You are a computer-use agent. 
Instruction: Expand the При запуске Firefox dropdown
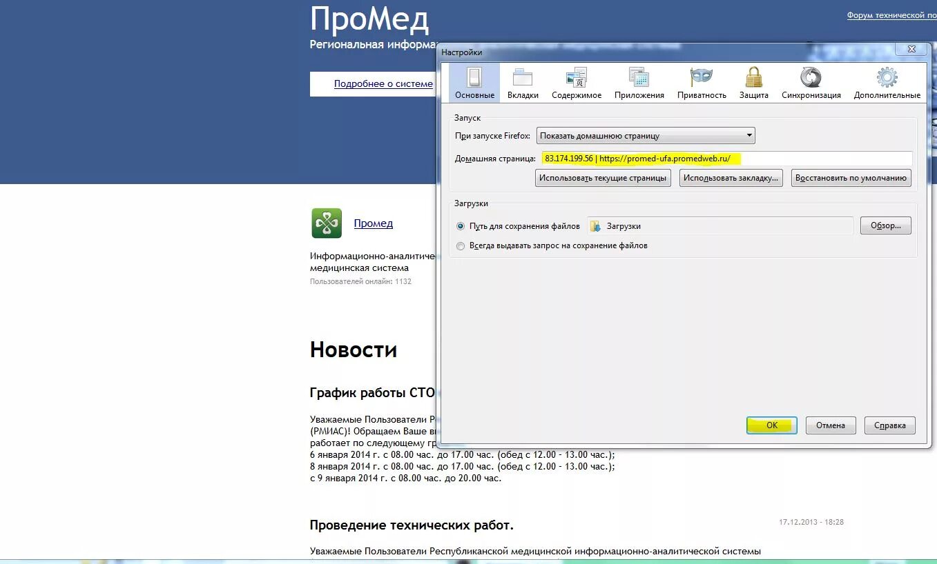(646, 136)
